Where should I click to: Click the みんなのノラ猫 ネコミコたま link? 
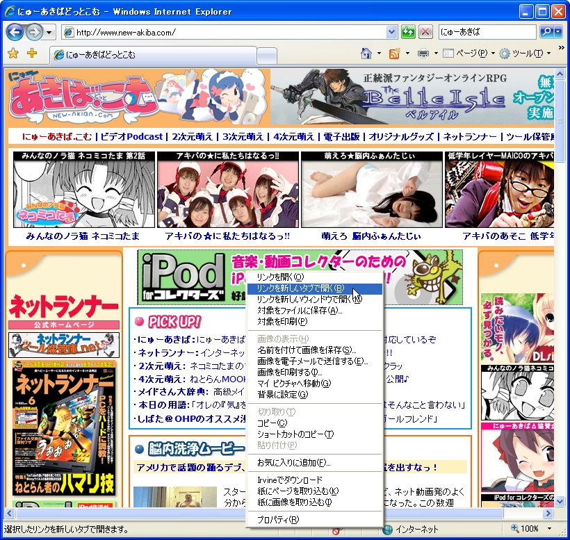point(83,236)
